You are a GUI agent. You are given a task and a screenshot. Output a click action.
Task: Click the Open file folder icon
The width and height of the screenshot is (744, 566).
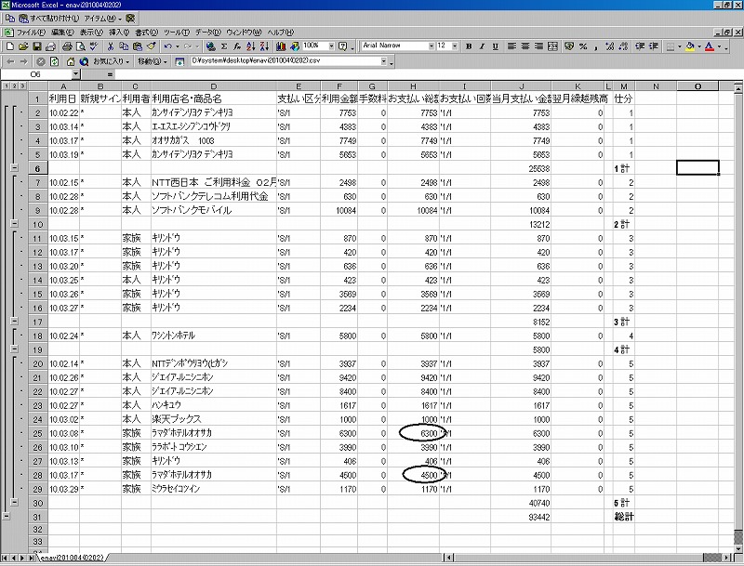(x=23, y=46)
